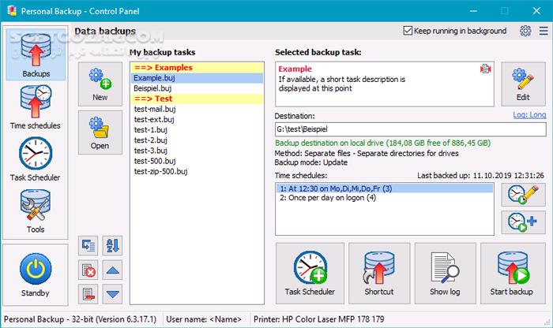Select Example.buj in task list
This screenshot has width=553, height=328.
(x=197, y=78)
